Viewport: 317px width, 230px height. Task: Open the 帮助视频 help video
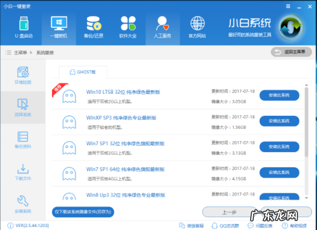pyautogui.click(x=295, y=226)
